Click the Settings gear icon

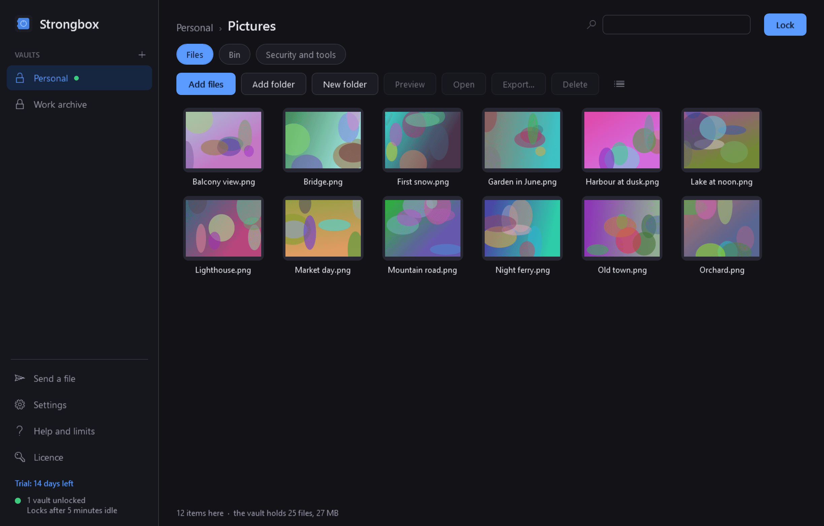[x=20, y=404]
